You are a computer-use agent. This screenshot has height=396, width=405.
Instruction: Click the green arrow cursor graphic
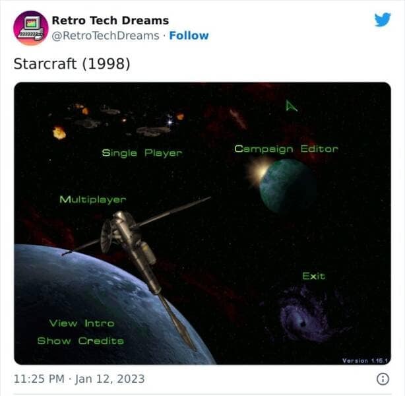(292, 106)
